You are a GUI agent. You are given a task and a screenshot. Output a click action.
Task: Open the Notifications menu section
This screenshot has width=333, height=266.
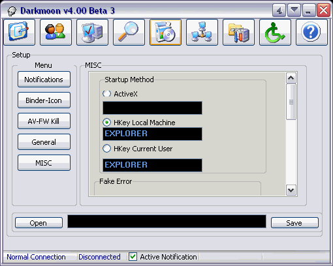44,80
